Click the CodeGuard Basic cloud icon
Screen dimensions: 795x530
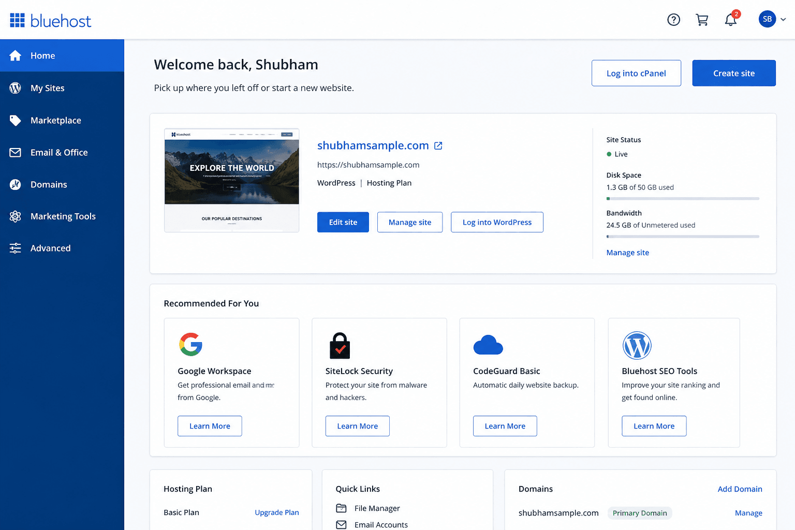pos(488,345)
